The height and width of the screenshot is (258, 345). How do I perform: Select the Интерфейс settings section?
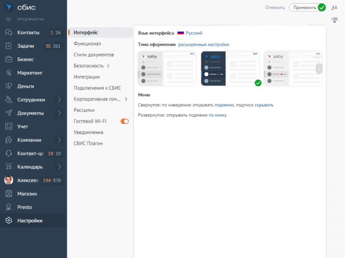(x=100, y=32)
